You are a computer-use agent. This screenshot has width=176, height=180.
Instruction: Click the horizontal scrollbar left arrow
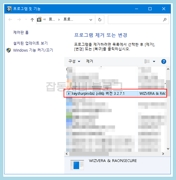click(x=67, y=154)
